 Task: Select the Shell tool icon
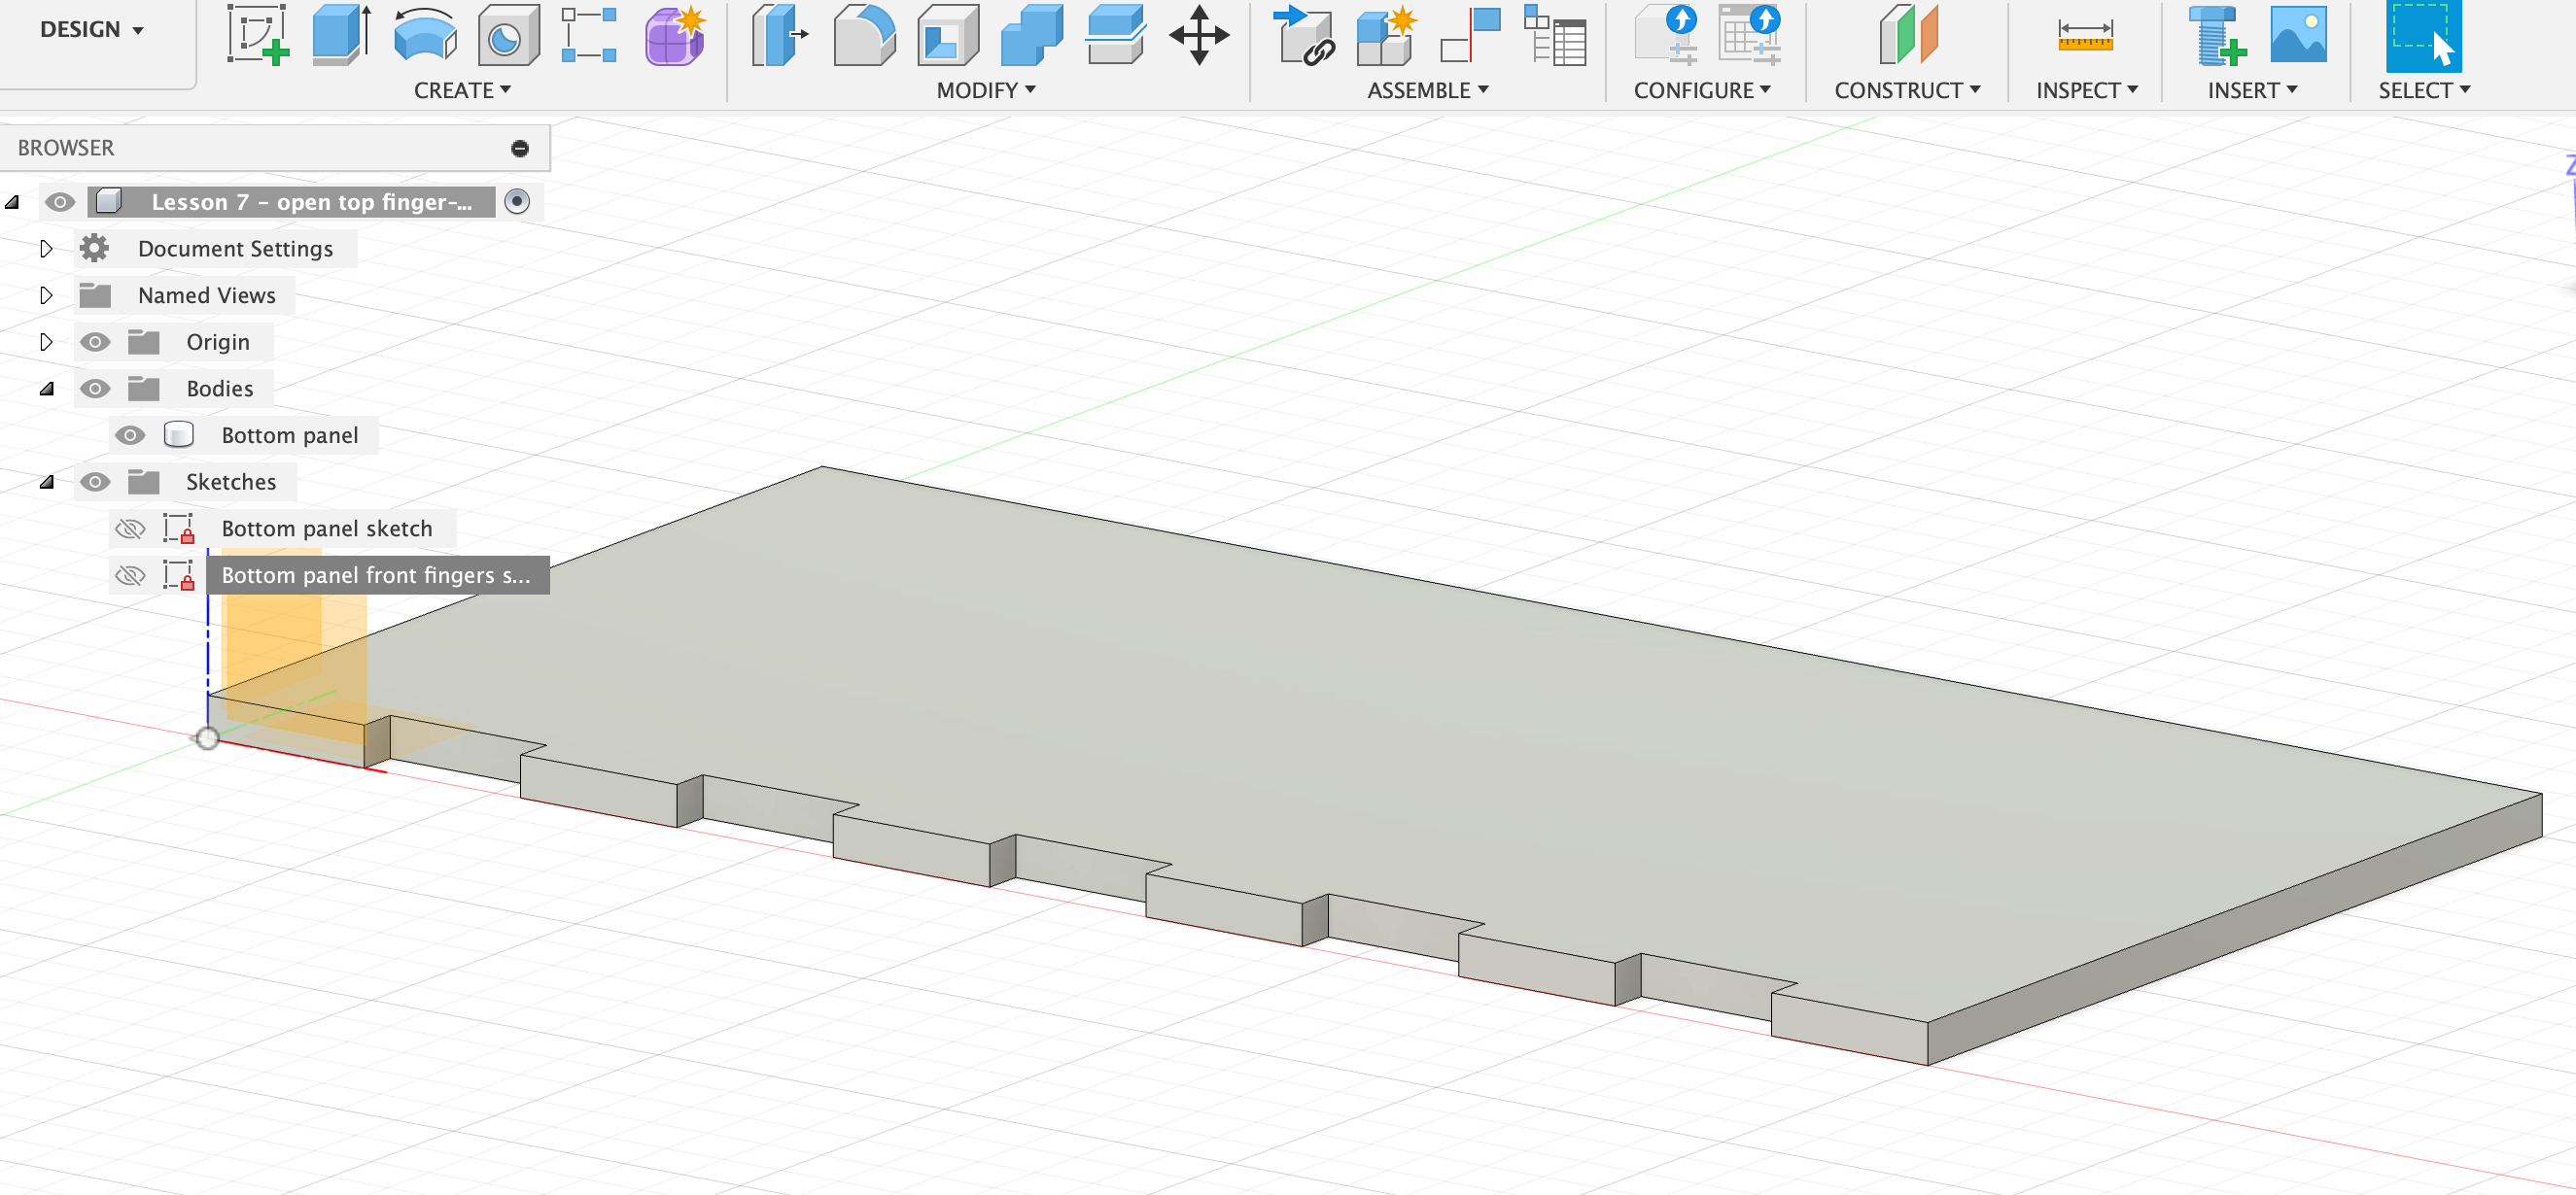tap(947, 36)
